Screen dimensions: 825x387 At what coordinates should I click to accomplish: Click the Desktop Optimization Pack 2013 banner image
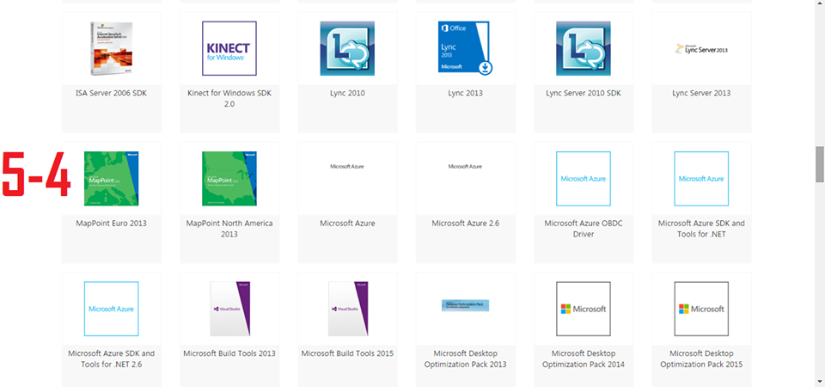(465, 305)
